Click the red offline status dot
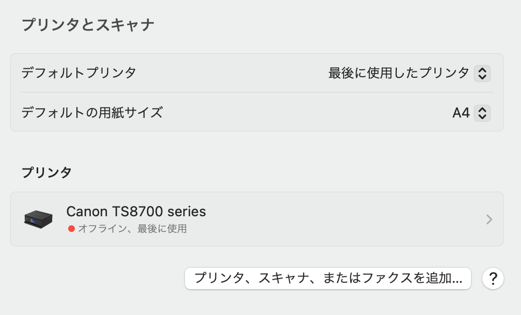521x315 pixels. [71, 229]
